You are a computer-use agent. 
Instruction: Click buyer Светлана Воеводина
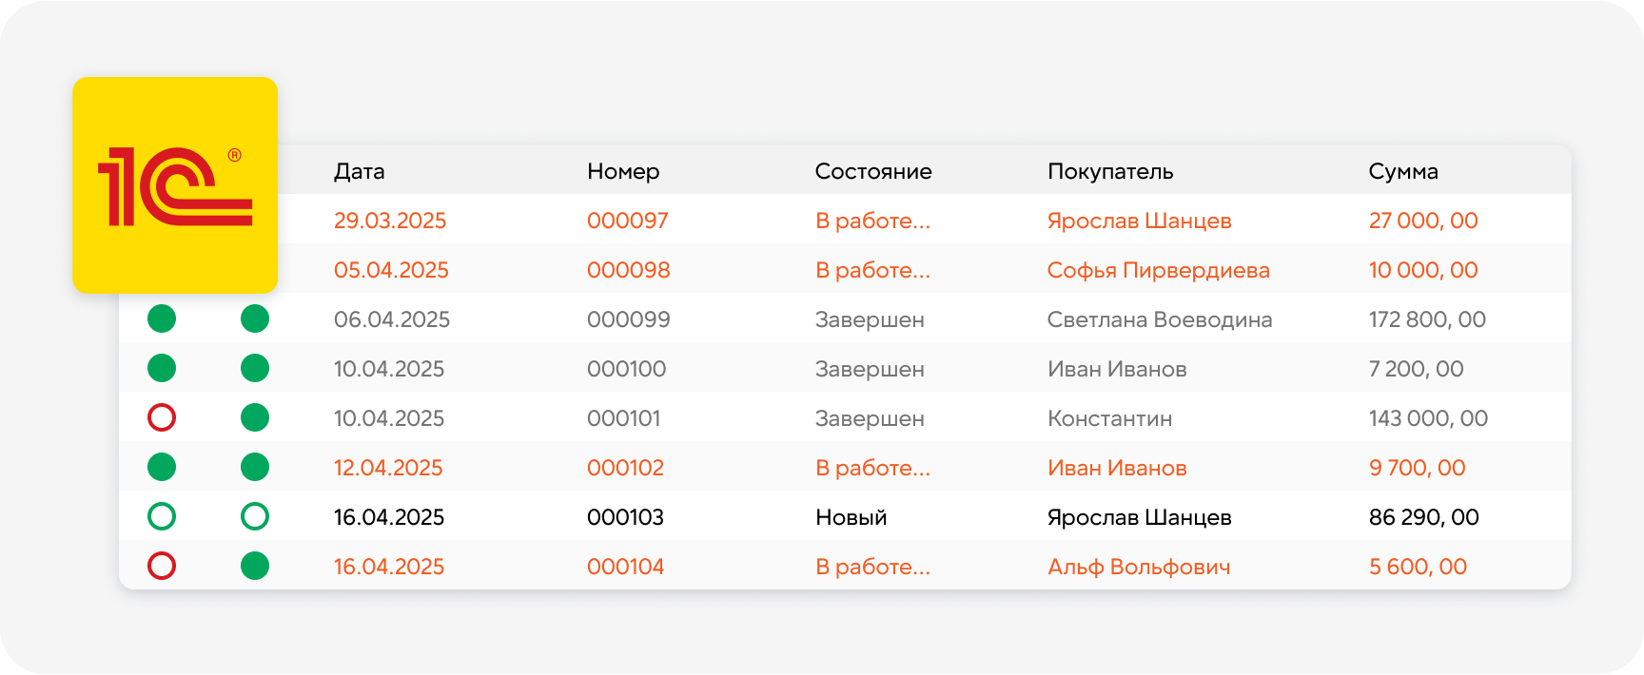click(1160, 319)
